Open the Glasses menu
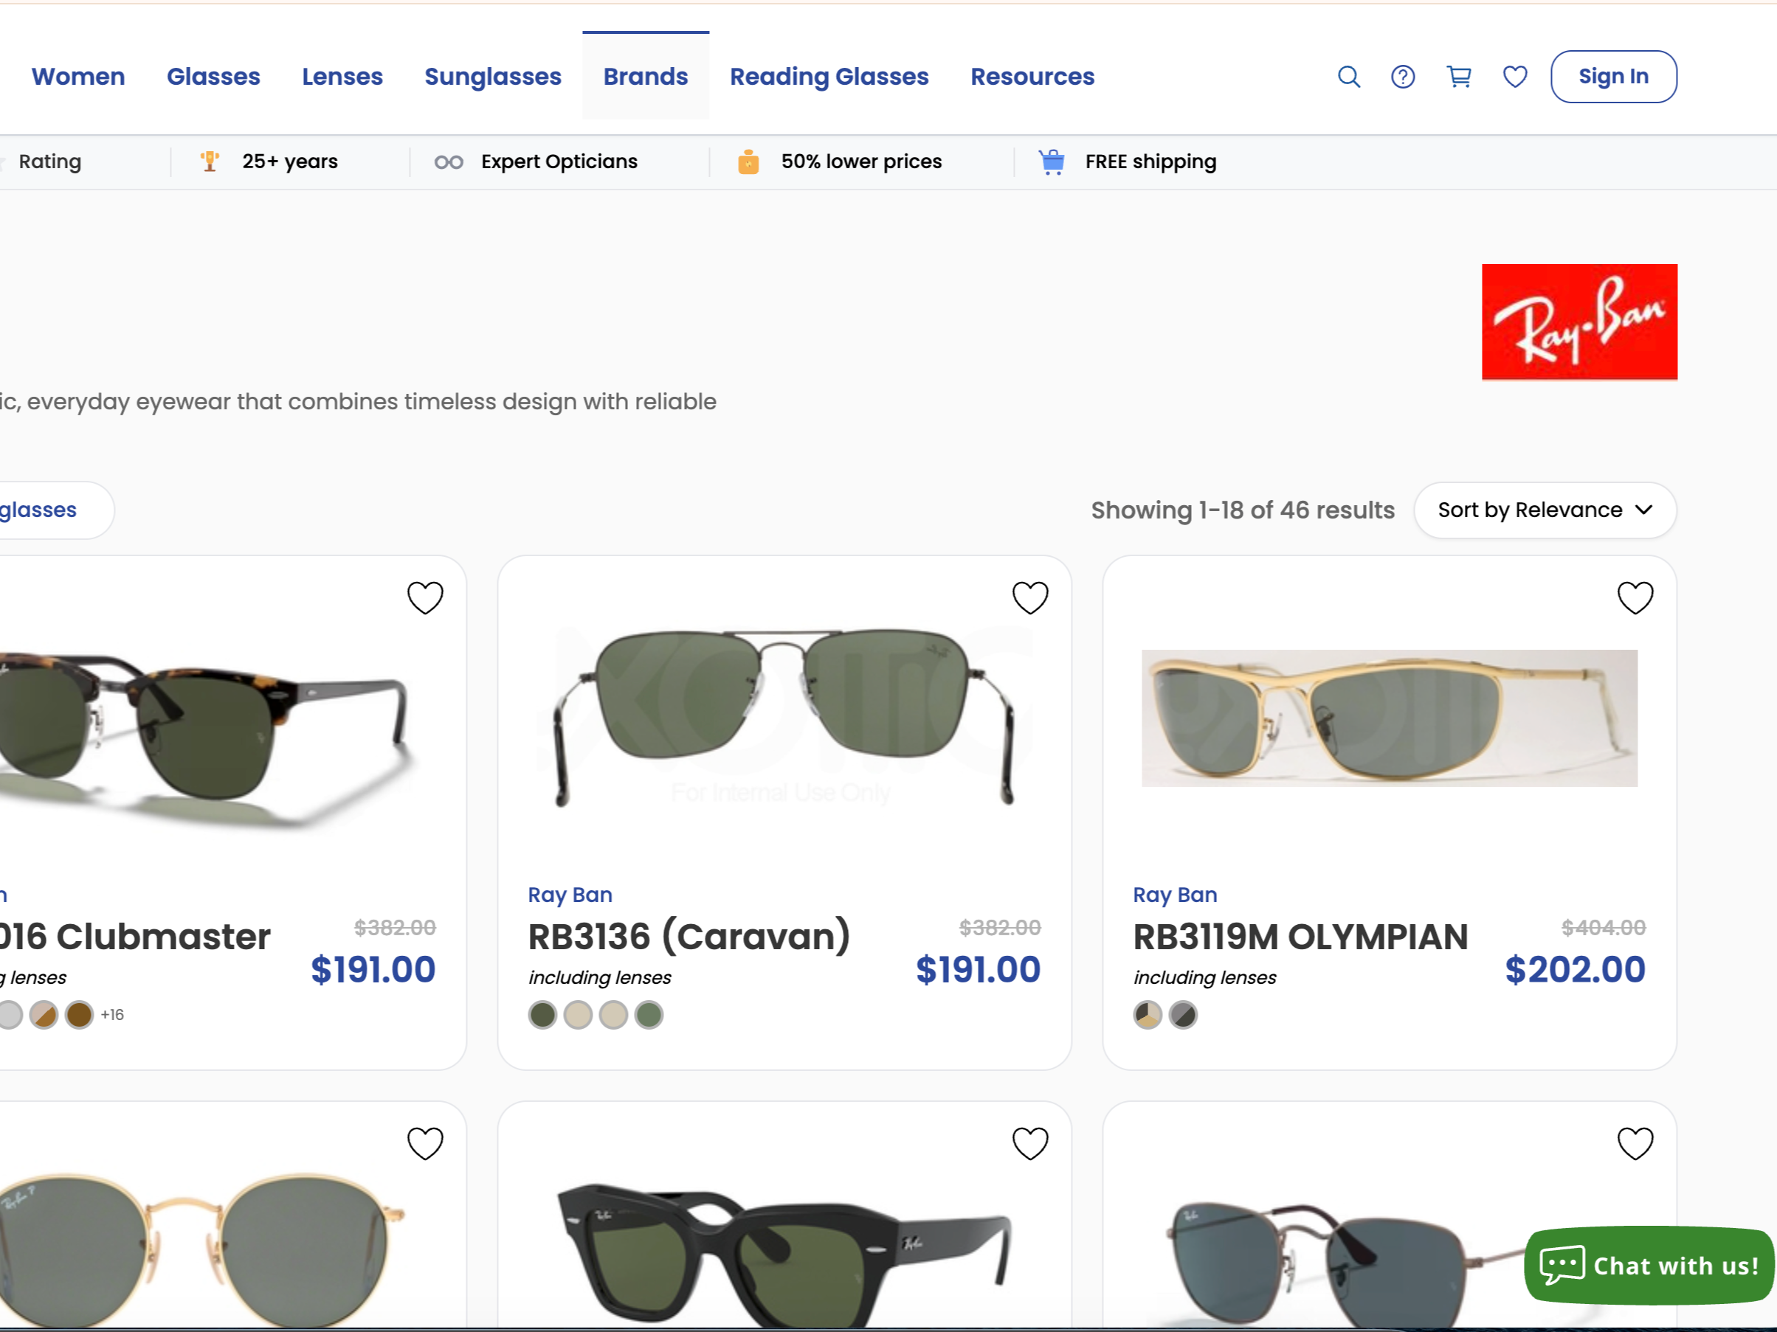1777x1332 pixels. coord(214,76)
